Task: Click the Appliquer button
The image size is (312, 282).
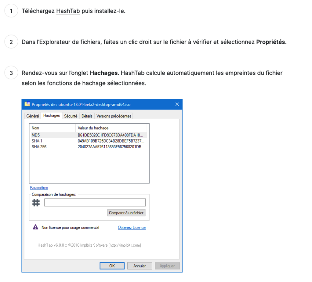Action: [x=167, y=266]
